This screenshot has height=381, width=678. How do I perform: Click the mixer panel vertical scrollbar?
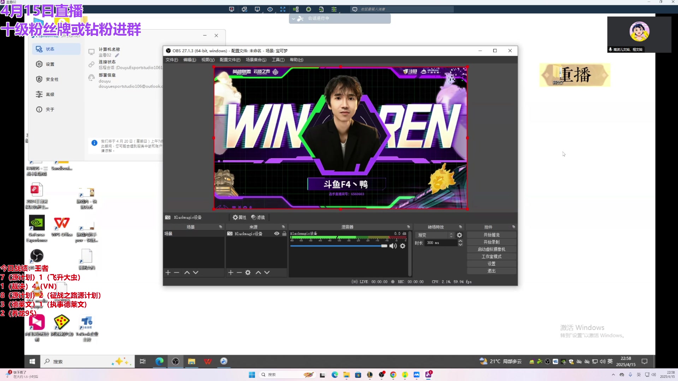[410, 253]
